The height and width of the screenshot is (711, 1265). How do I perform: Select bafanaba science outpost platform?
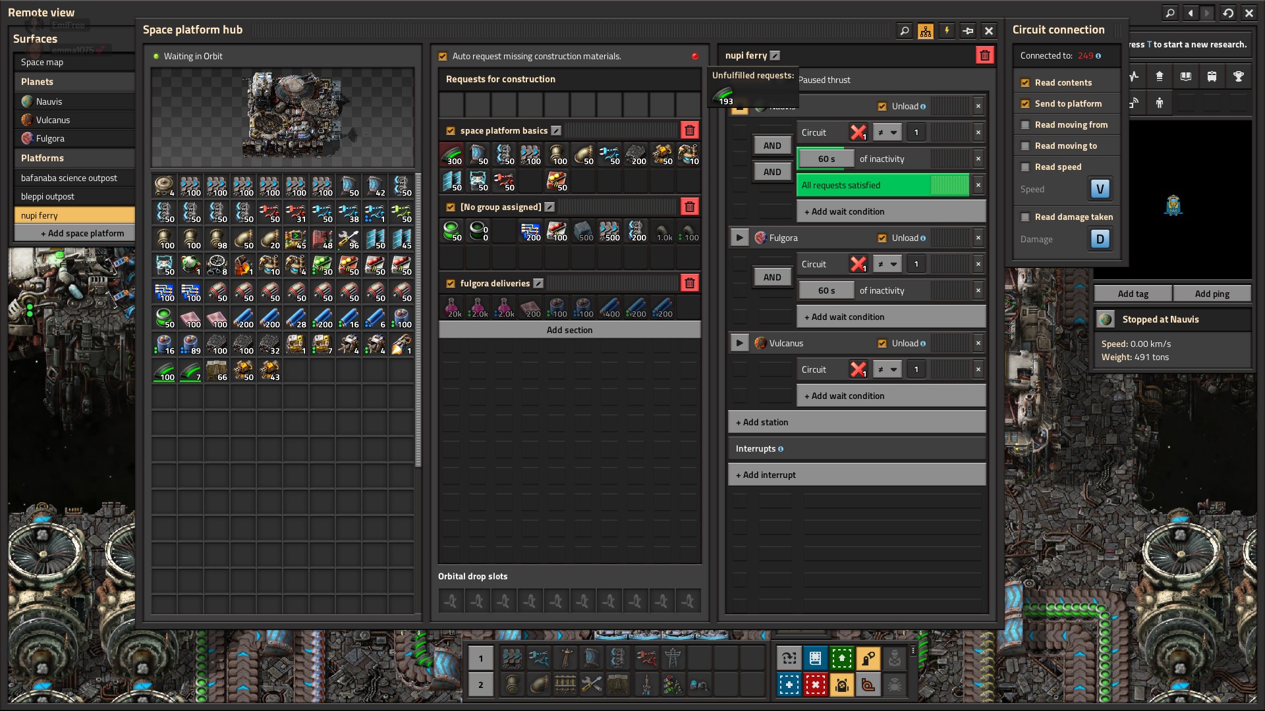[x=74, y=178]
